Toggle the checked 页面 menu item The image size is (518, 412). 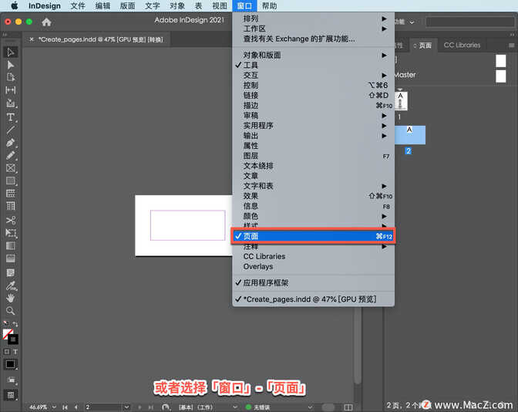pos(314,236)
